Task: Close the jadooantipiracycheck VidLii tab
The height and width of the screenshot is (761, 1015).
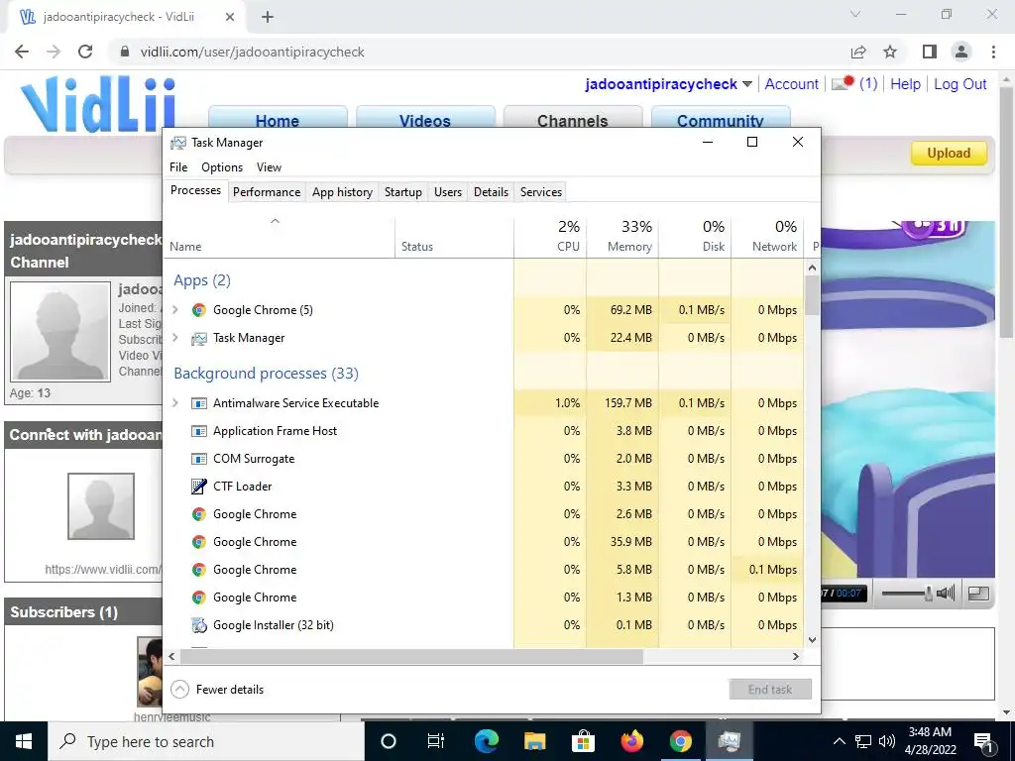Action: coord(230,17)
